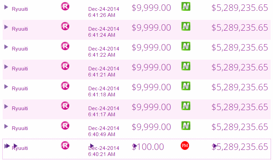The width and height of the screenshot is (273, 160).
Task: Expand the row dated 6:40:49 AM
Action: click(6, 126)
